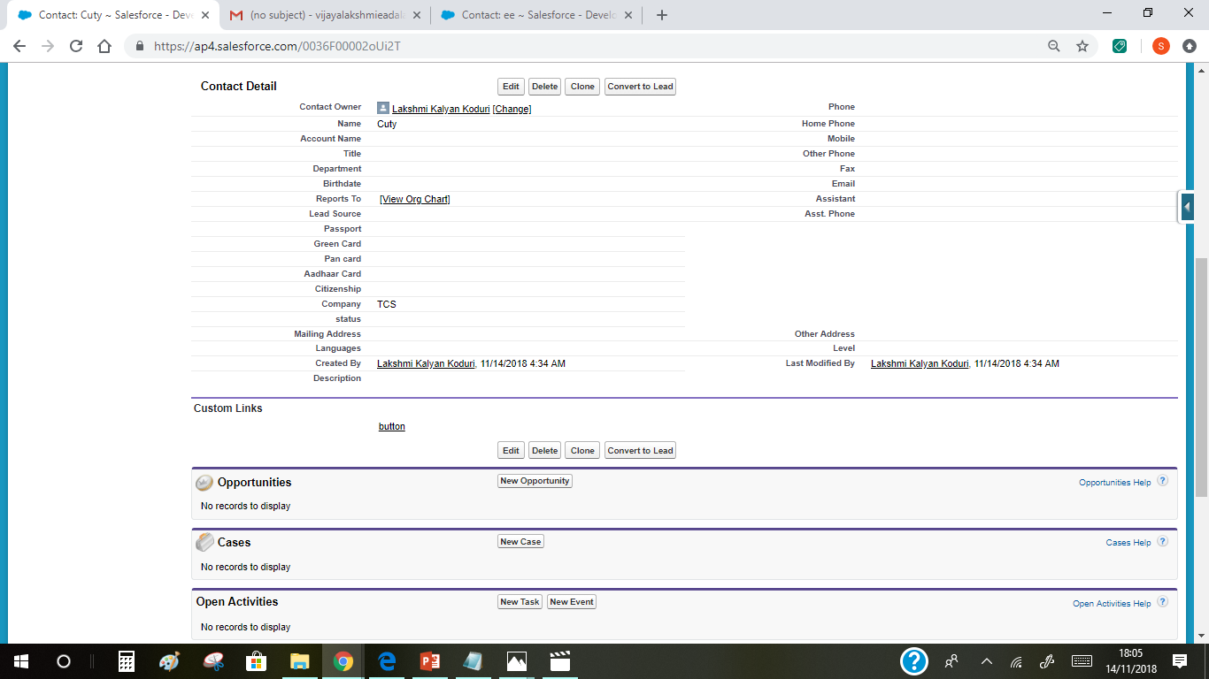This screenshot has height=679, width=1209.
Task: Click Clone button beside Contact Detail heading
Action: (x=582, y=87)
